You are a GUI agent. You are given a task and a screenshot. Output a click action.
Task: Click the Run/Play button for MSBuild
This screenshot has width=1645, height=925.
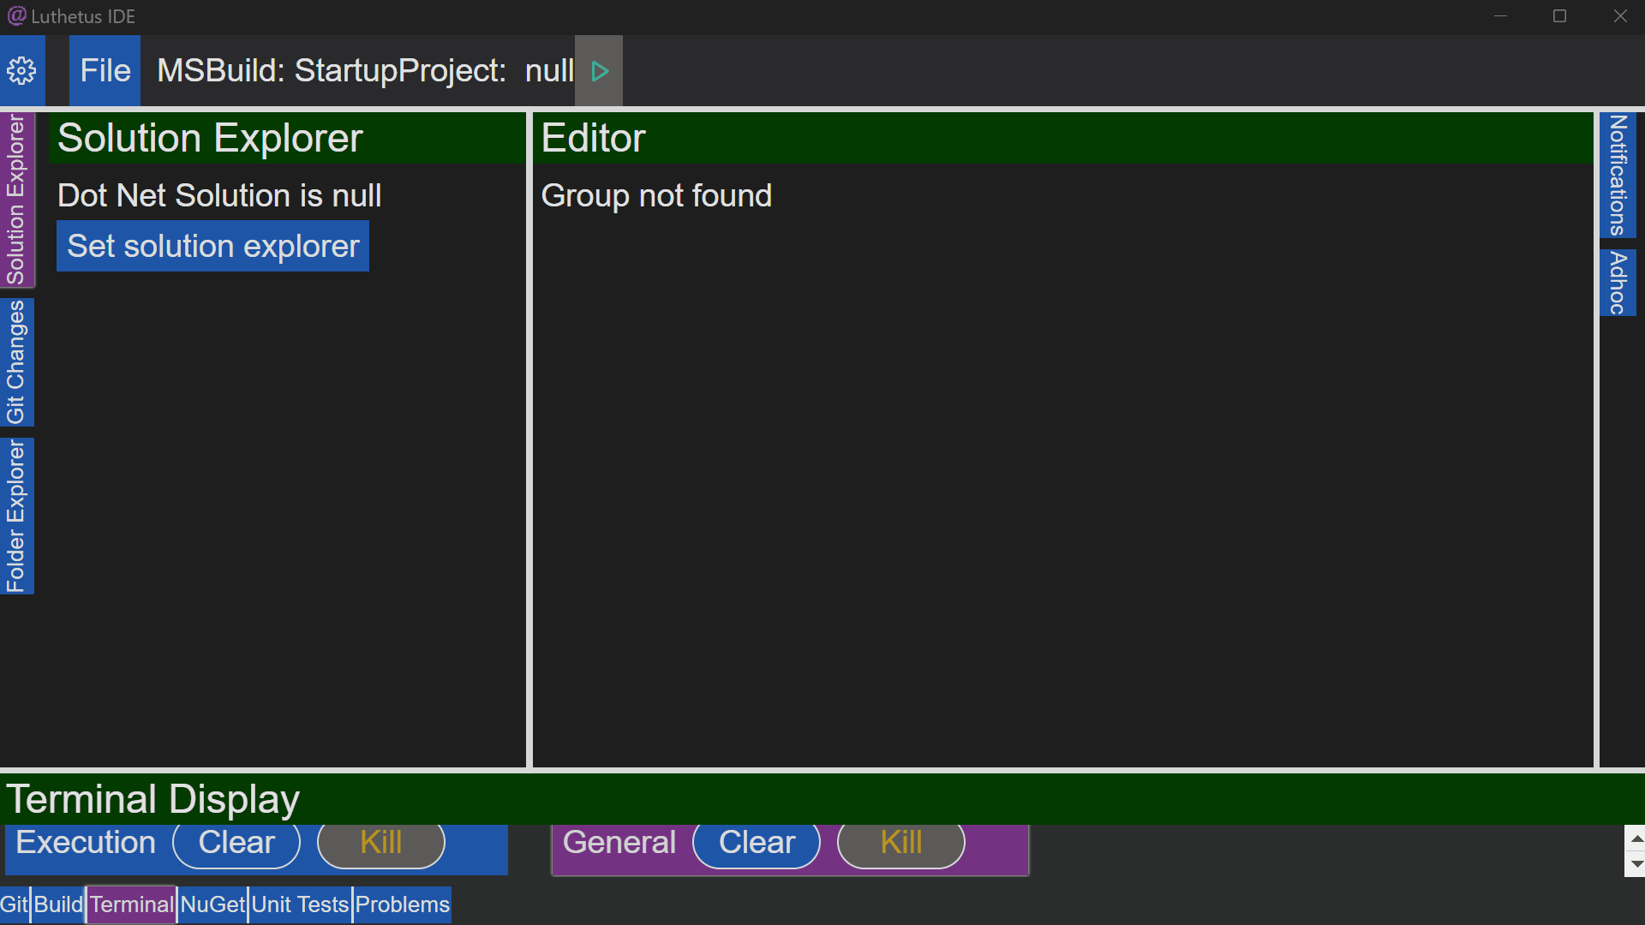point(599,70)
